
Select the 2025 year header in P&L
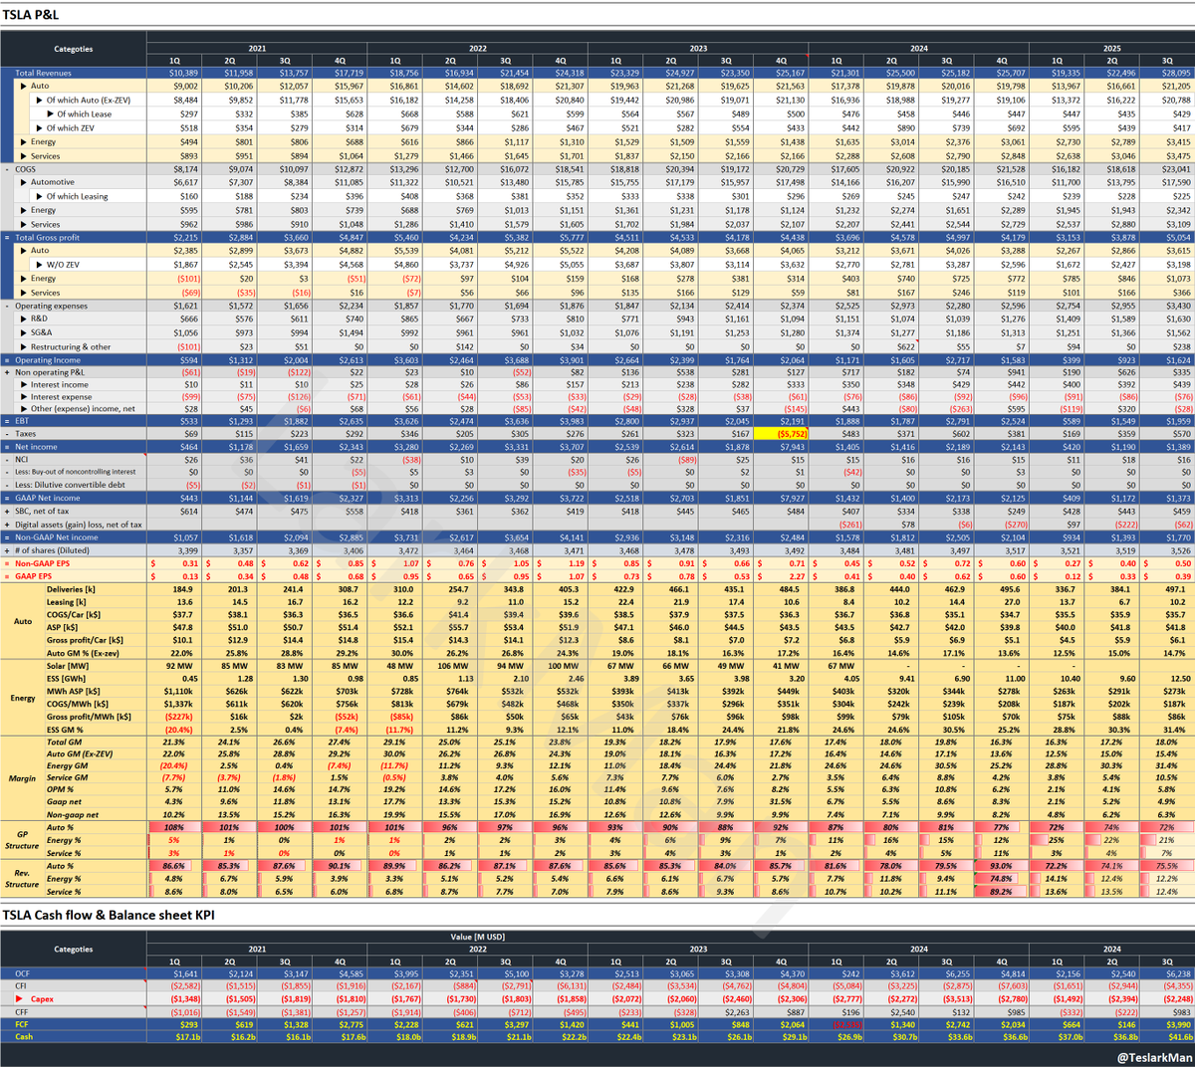[x=1112, y=48]
